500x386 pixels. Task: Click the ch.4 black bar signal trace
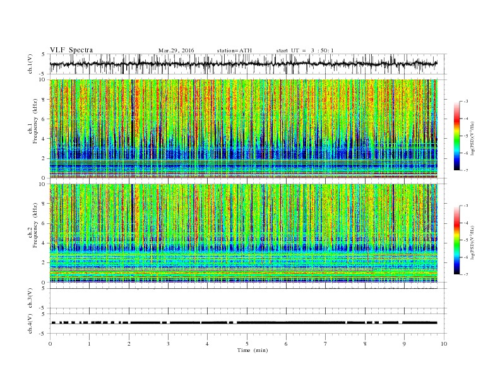[244, 323]
